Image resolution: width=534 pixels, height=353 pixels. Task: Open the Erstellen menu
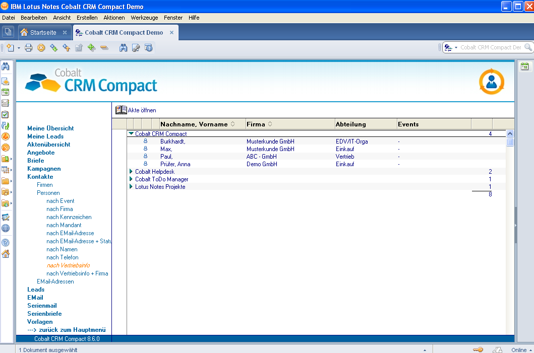point(87,18)
